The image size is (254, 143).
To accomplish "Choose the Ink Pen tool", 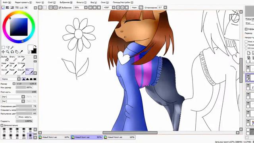I will [x=21, y=58].
